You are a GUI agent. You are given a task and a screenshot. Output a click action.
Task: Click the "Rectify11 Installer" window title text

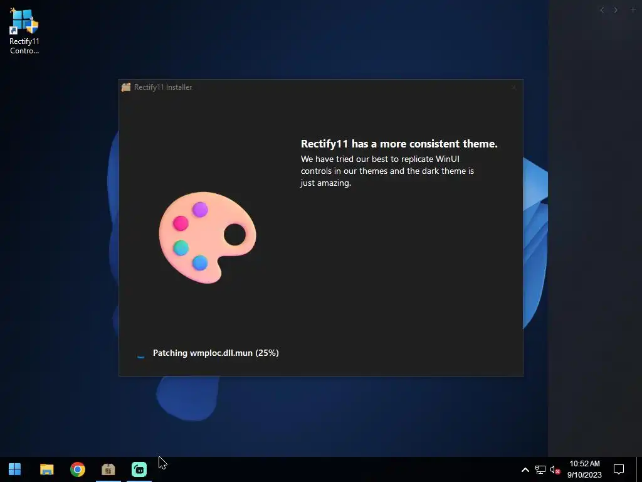coord(163,87)
